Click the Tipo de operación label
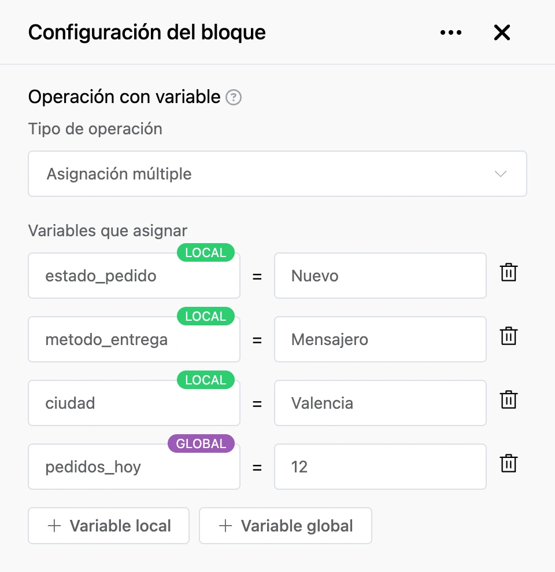 [95, 129]
